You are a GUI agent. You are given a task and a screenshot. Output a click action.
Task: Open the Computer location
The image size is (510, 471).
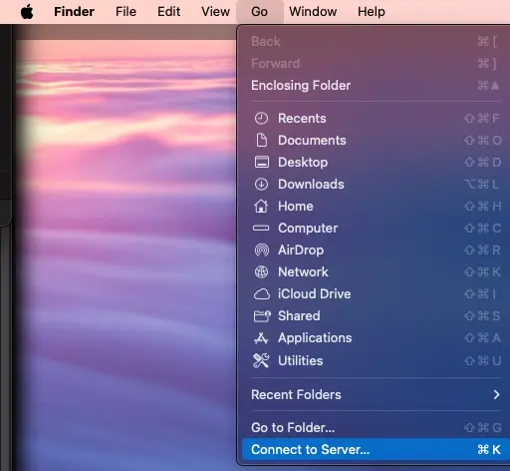coord(376,229)
